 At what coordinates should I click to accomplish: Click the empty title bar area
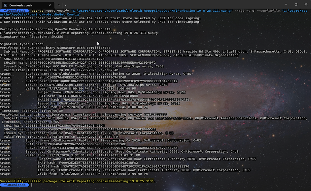[173, 5]
